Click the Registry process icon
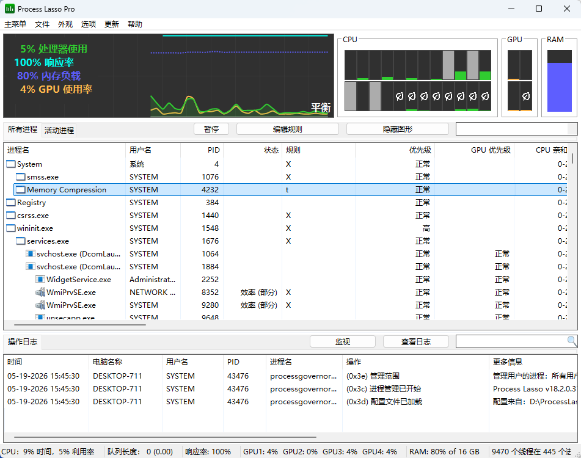 coord(11,203)
